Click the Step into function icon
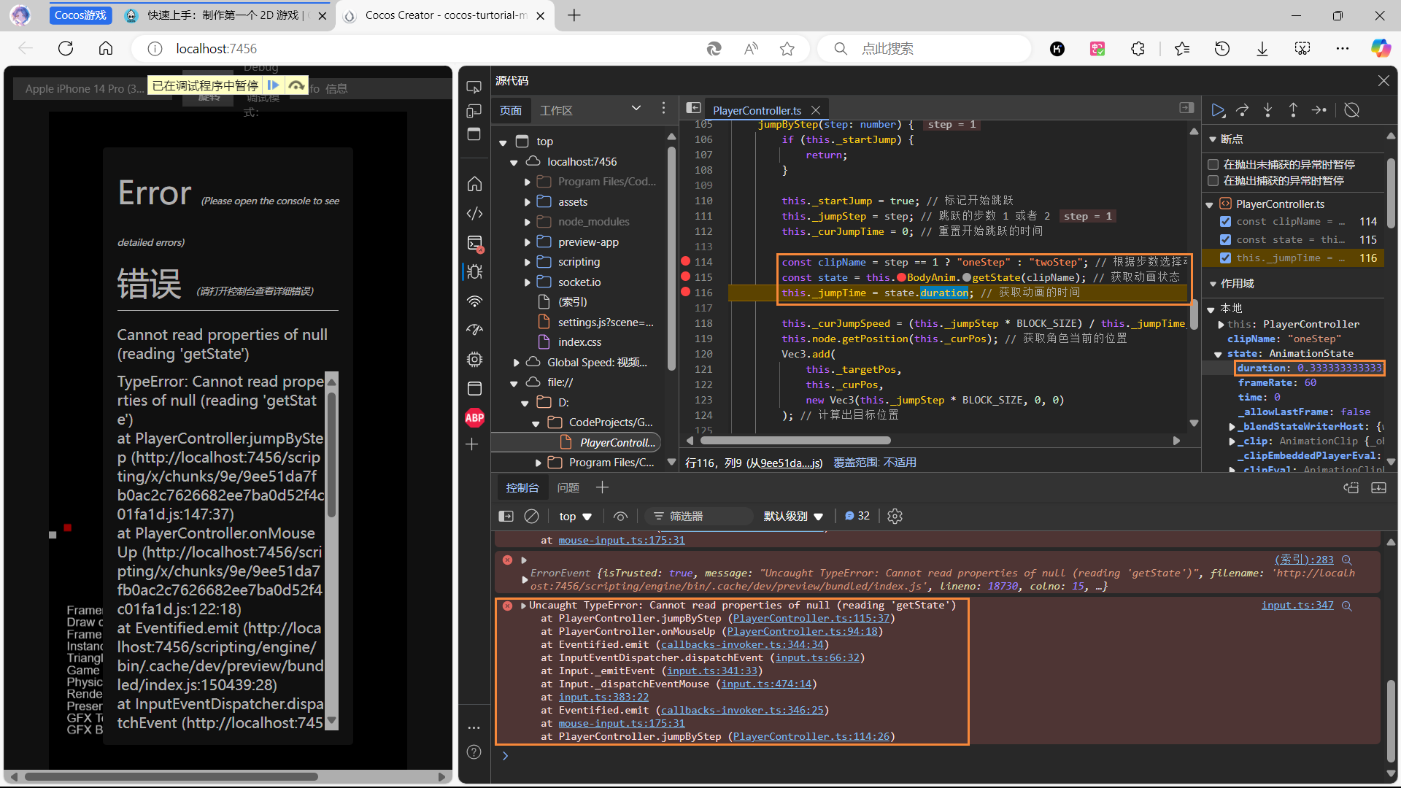 click(1267, 110)
